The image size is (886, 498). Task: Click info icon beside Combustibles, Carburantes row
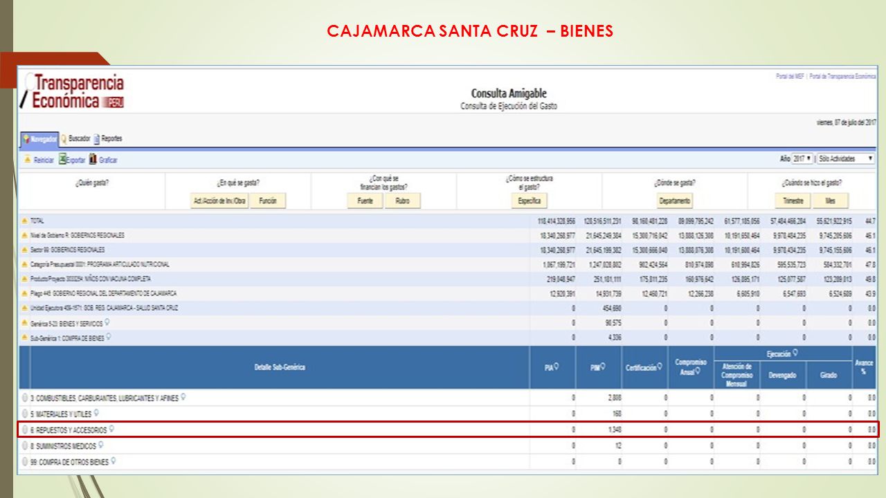[x=183, y=398]
